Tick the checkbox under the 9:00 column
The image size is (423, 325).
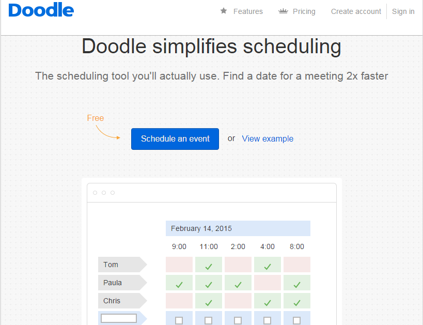pyautogui.click(x=179, y=320)
